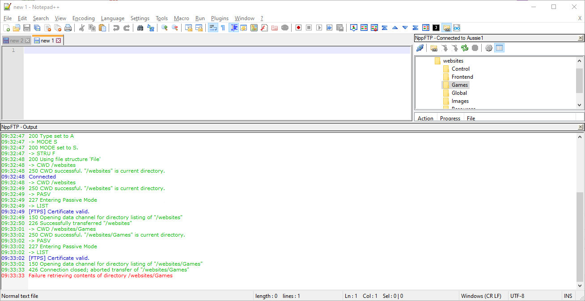
Task: Close the NppFTP panel
Action: point(581,38)
